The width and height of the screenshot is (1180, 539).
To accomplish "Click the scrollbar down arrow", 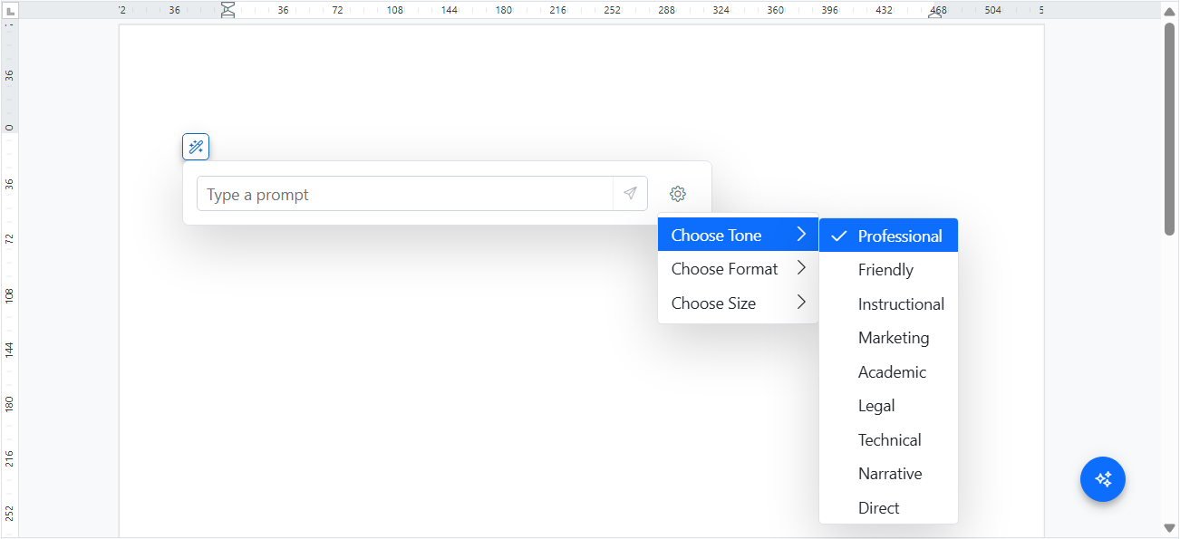I will [x=1169, y=527].
